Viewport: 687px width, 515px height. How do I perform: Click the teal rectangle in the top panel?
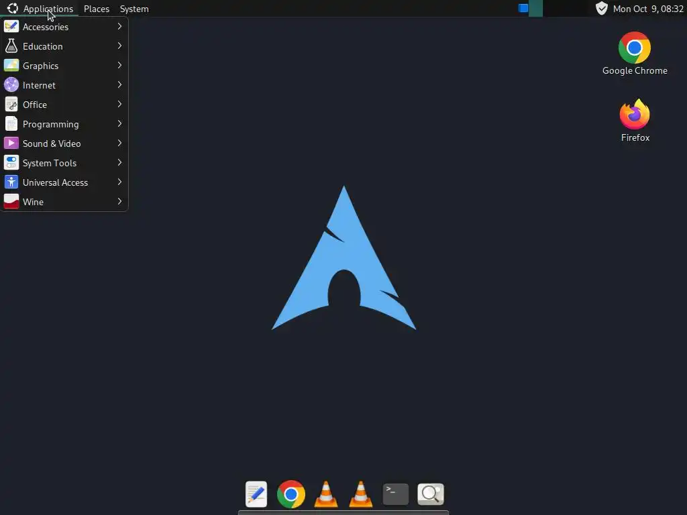coord(535,8)
